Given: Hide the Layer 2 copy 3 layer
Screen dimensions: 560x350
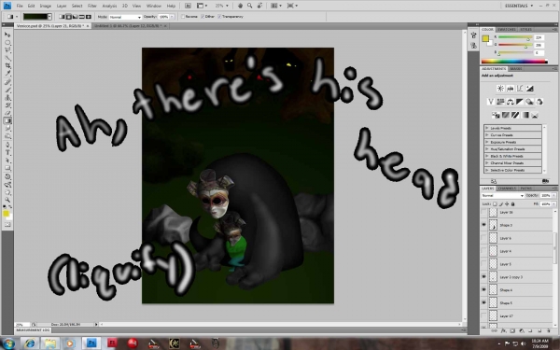Looking at the screenshot, I should [x=483, y=277].
